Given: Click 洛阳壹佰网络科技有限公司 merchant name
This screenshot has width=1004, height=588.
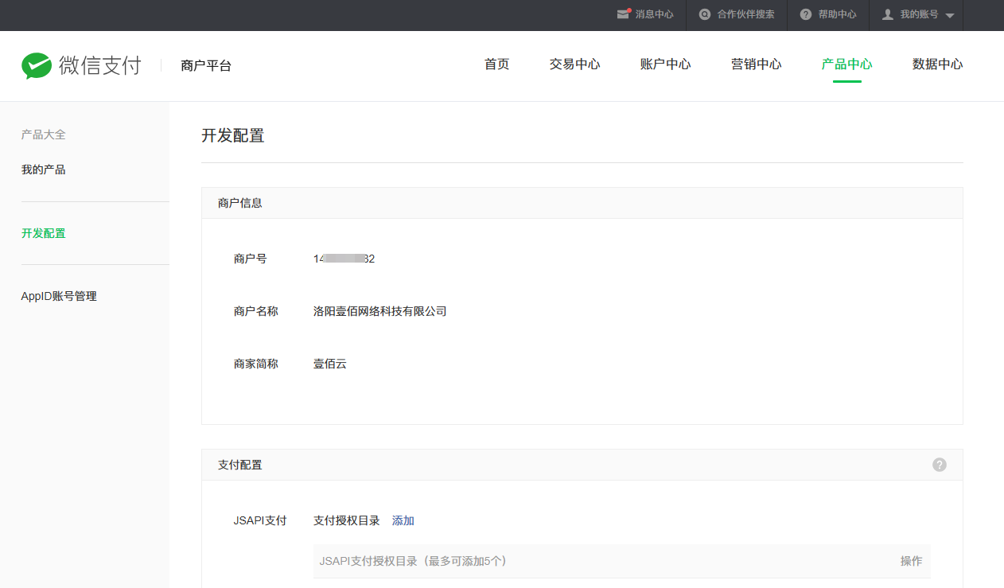Looking at the screenshot, I should pos(380,311).
